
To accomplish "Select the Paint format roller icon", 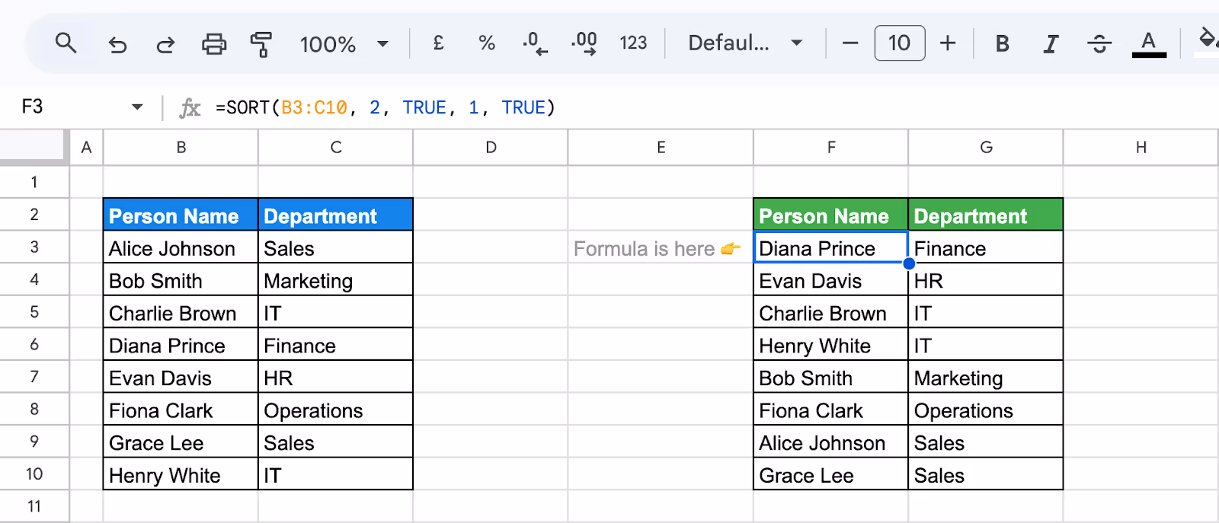I will (x=261, y=44).
